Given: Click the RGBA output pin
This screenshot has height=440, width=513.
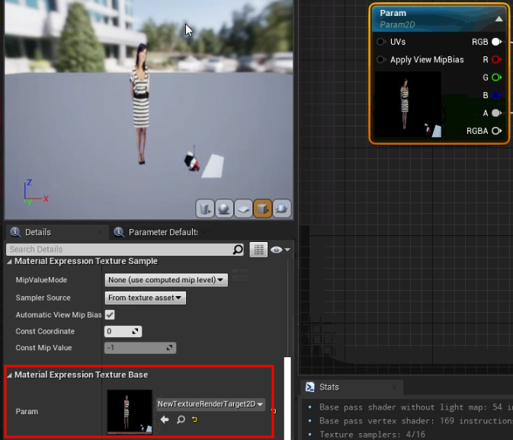Looking at the screenshot, I should click(x=496, y=131).
